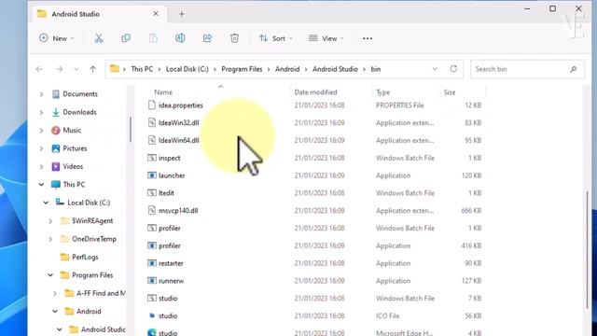597x336 pixels.
Task: Click the Cut scissors icon
Action: coord(99,38)
